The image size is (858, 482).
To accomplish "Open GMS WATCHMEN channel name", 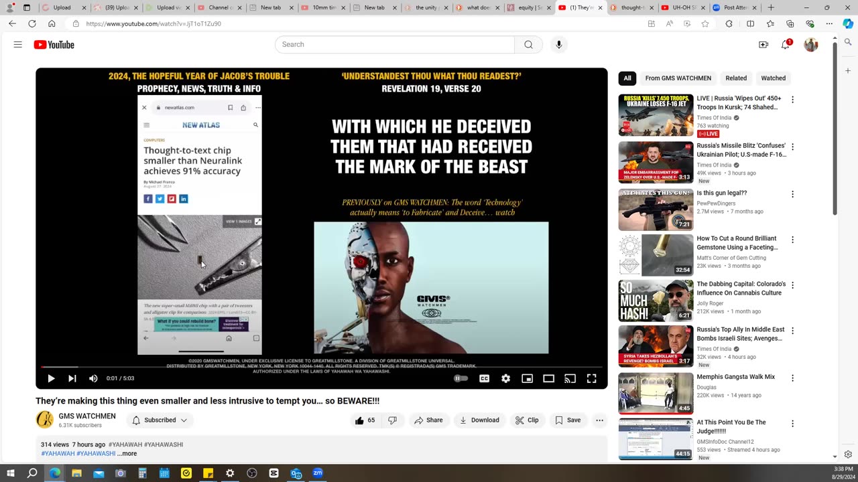I will coord(87,416).
